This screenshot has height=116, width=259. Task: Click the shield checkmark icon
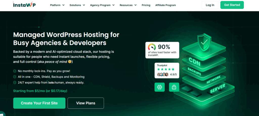[204, 42]
